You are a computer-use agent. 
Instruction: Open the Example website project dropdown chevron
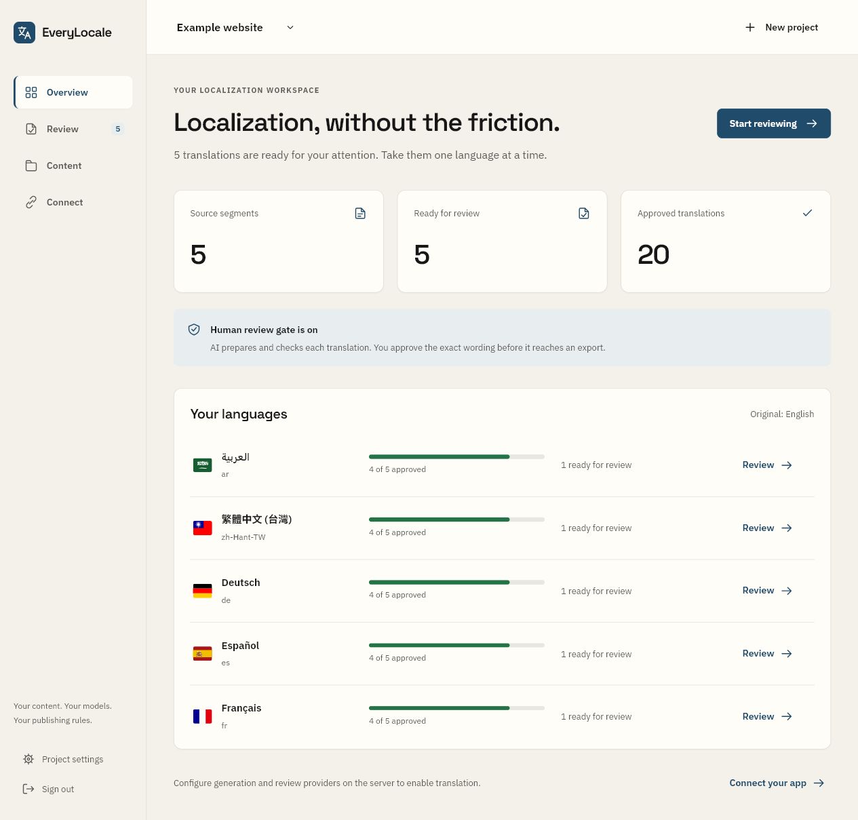(290, 27)
